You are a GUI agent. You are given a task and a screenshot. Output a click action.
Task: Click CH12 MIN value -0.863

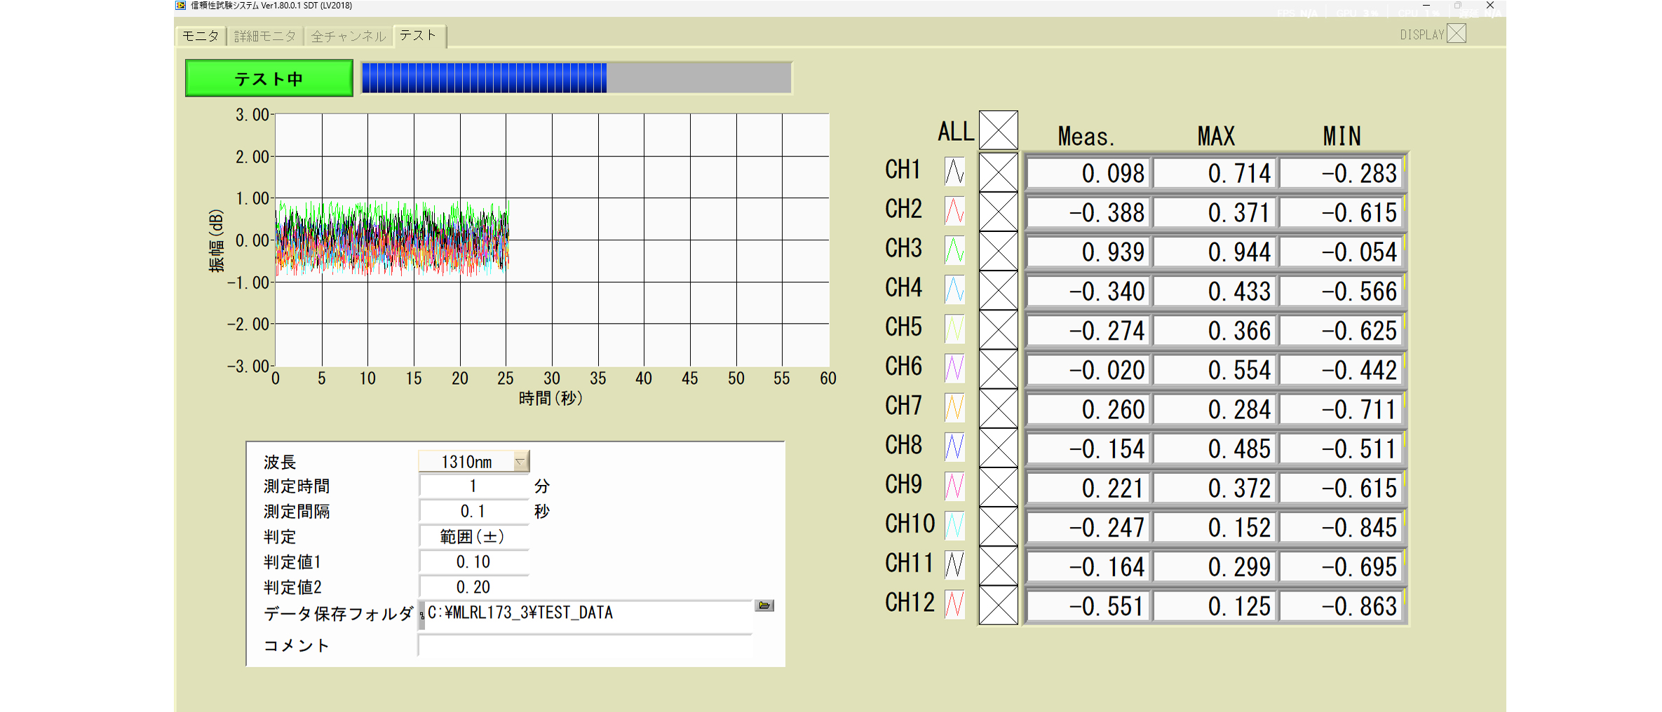pos(1341,606)
